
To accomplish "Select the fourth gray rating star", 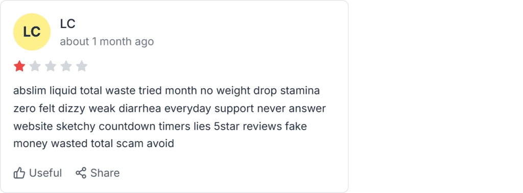I will tap(66, 66).
